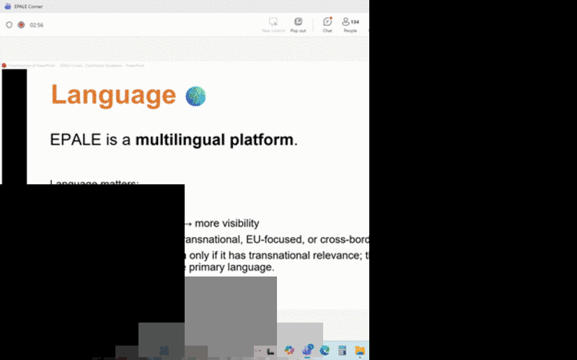This screenshot has width=577, height=360.
Task: Open File Explorer from the taskbar
Action: point(359,350)
